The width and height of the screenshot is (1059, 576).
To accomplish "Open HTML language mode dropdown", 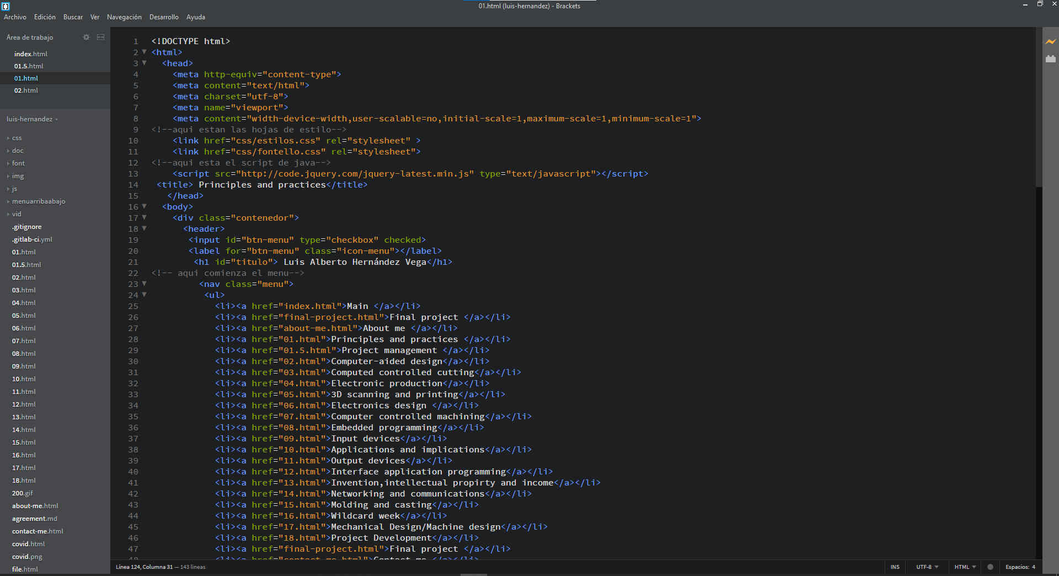I will [965, 567].
